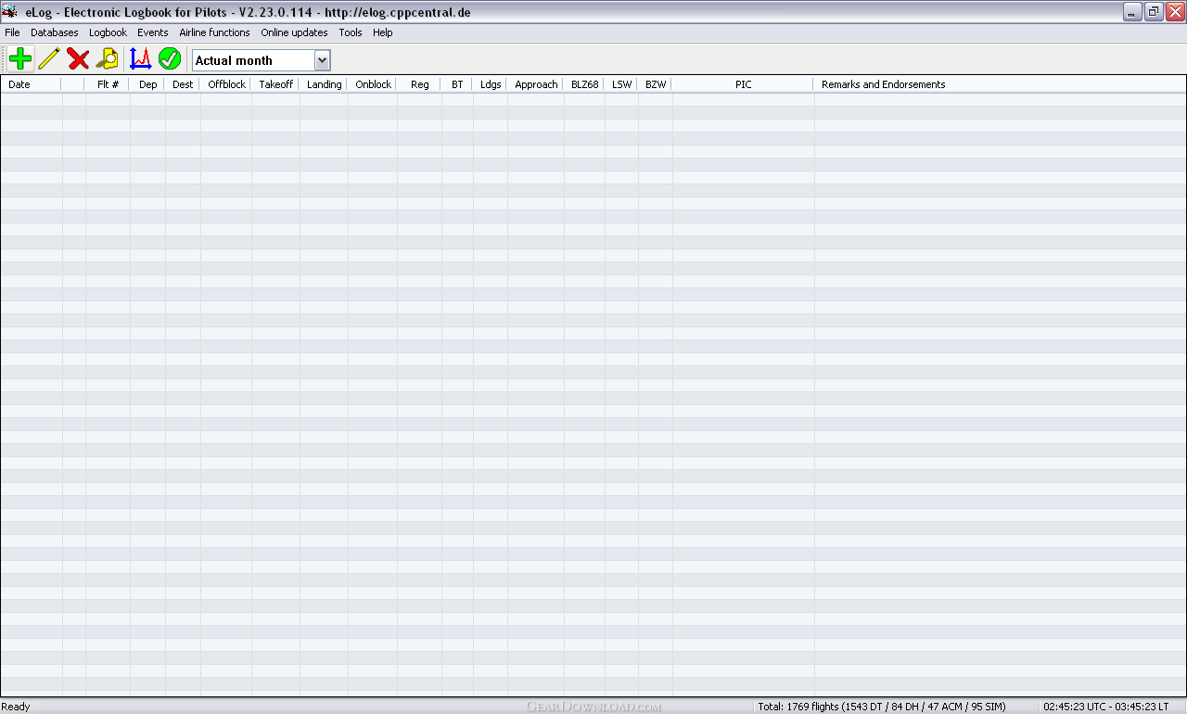Click the PIC column header
The width and height of the screenshot is (1187, 714).
(x=743, y=84)
